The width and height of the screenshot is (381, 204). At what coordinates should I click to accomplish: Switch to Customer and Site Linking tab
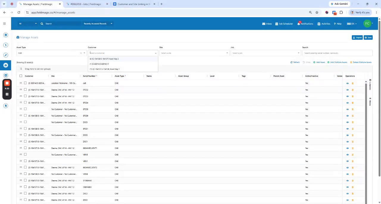pos(134,4)
